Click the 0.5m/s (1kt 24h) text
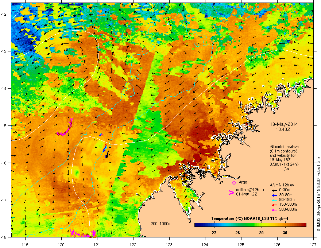The height and width of the screenshot is (248, 321). click(284, 164)
